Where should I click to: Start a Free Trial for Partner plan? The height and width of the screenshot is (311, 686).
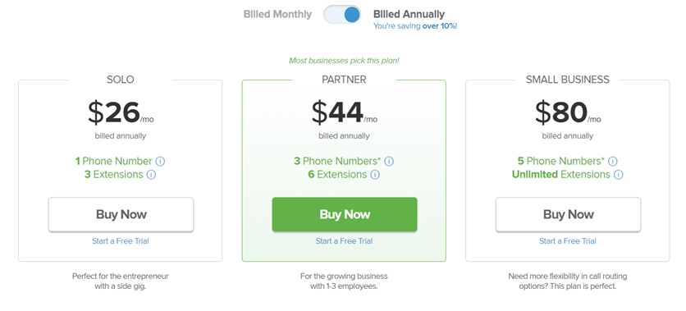[344, 241]
